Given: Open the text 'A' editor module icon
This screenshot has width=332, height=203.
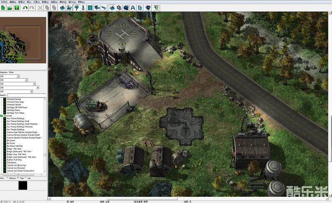Looking at the screenshot, I should coord(132,7).
